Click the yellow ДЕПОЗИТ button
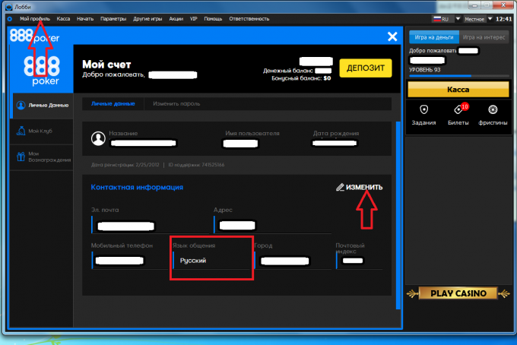Viewport: 517px width, 345px height. point(366,68)
